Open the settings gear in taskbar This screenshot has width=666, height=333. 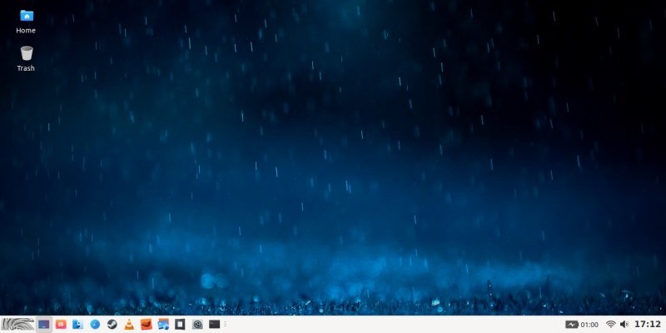point(197,324)
